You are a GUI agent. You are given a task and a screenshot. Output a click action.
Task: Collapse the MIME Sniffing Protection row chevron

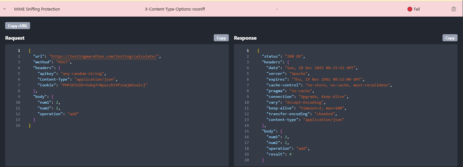point(4,9)
